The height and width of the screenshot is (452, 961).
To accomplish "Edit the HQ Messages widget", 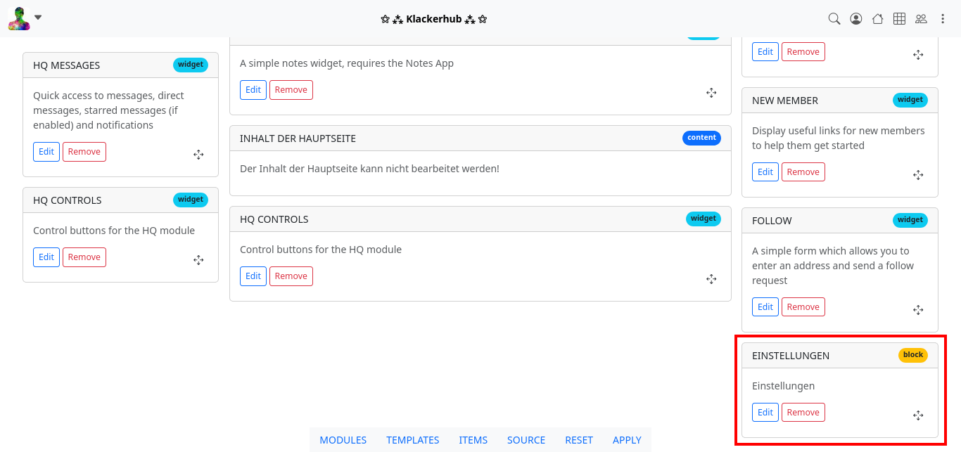I will tap(46, 152).
